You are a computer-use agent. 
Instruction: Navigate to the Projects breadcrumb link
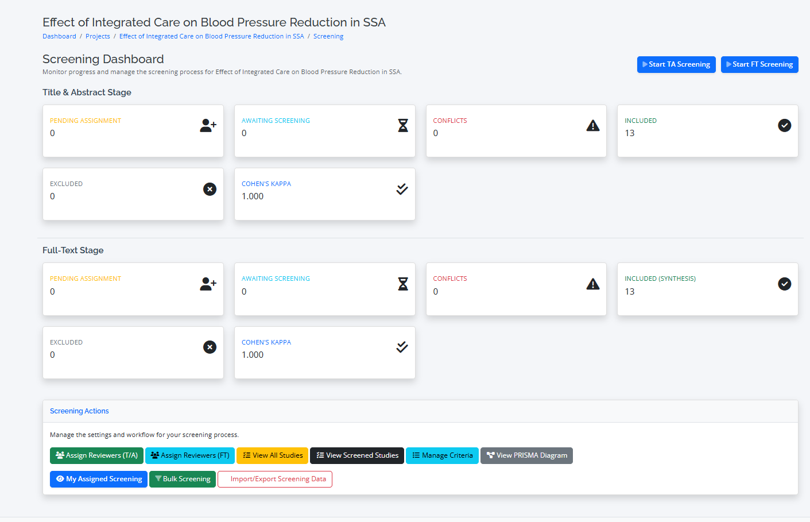[x=98, y=36]
